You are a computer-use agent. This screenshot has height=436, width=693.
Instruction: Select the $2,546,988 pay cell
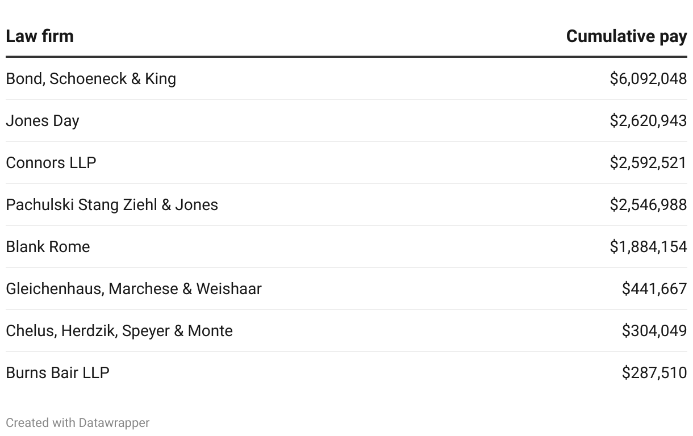coord(648,204)
